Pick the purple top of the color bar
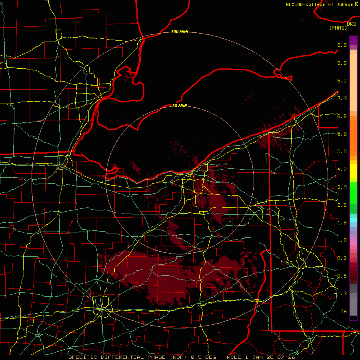Viewport: 360px width, 360px height. click(x=353, y=40)
